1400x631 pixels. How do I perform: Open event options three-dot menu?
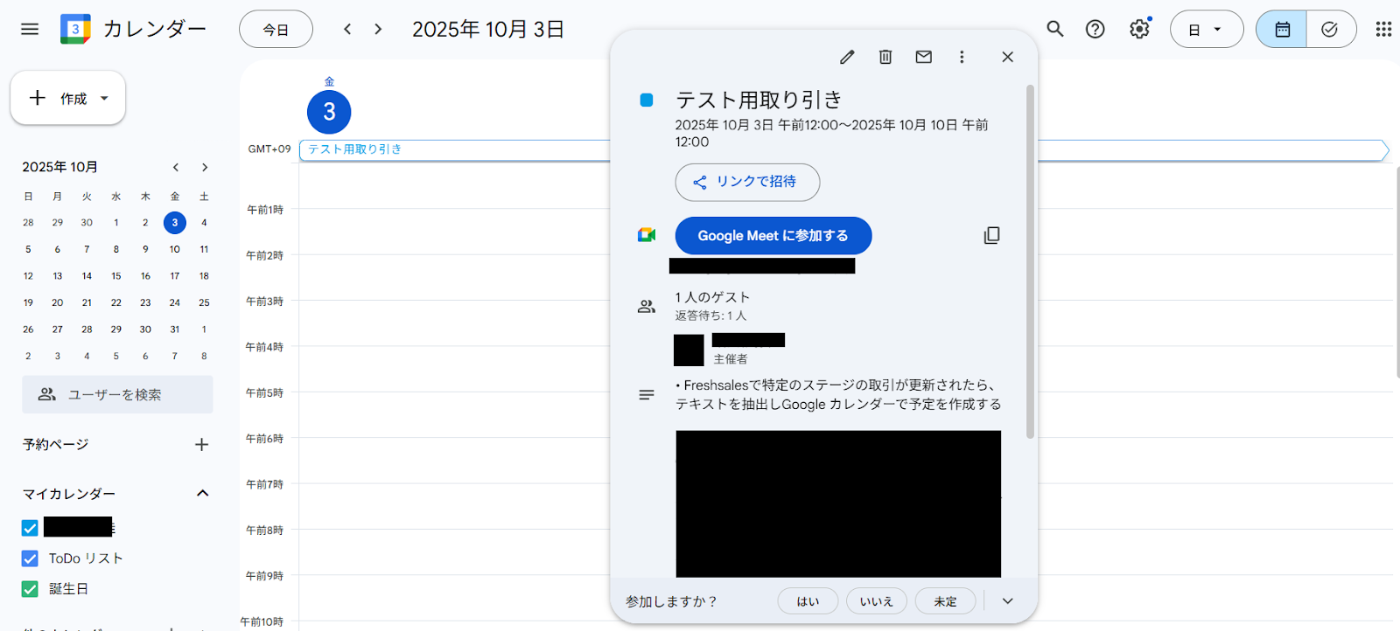pos(962,57)
